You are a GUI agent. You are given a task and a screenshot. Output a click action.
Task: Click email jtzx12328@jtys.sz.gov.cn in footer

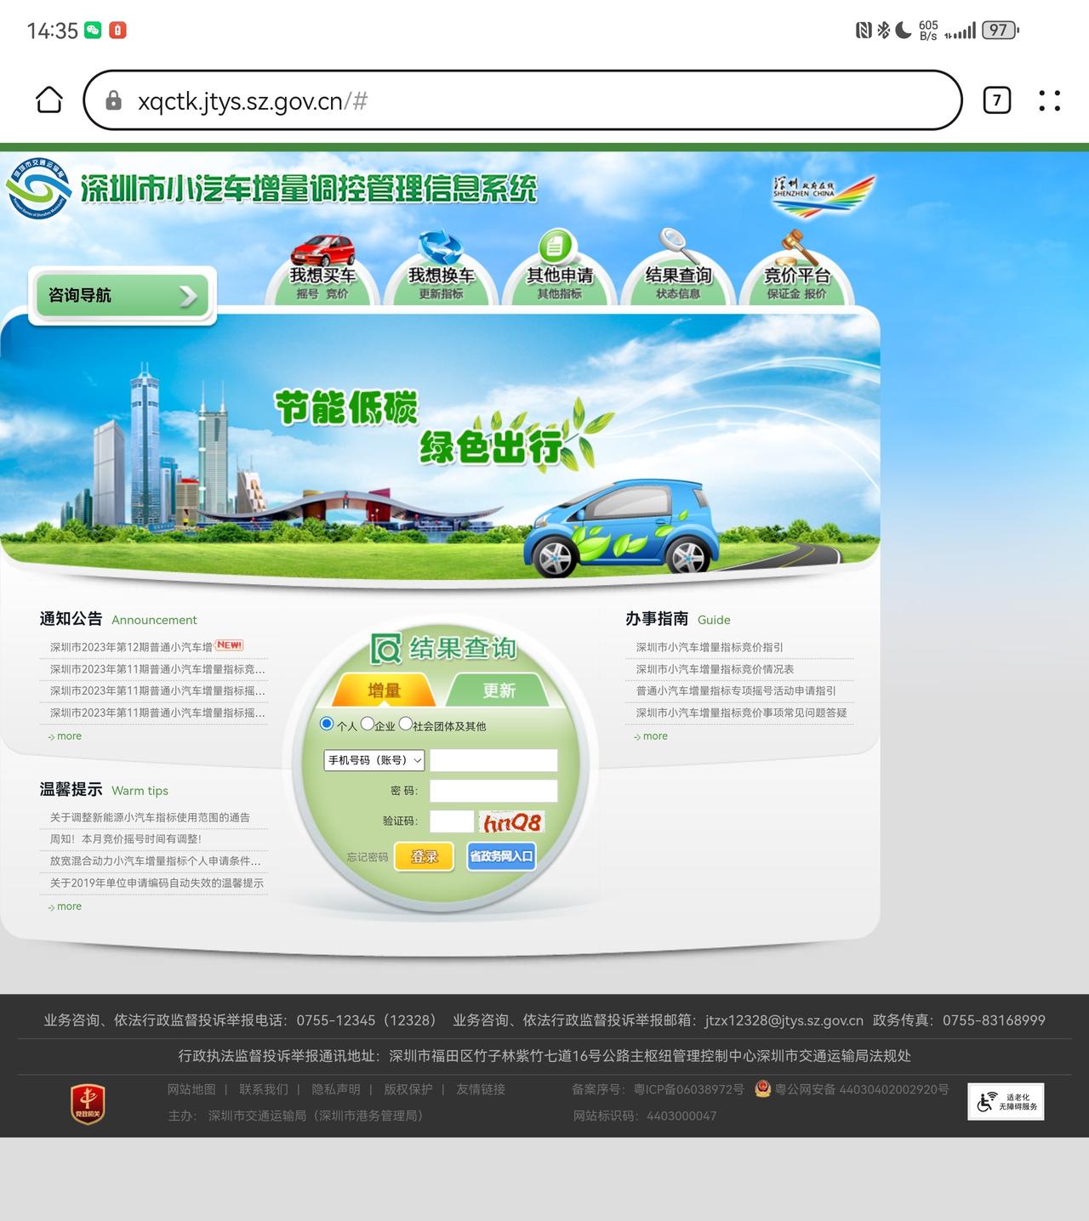784,1020
